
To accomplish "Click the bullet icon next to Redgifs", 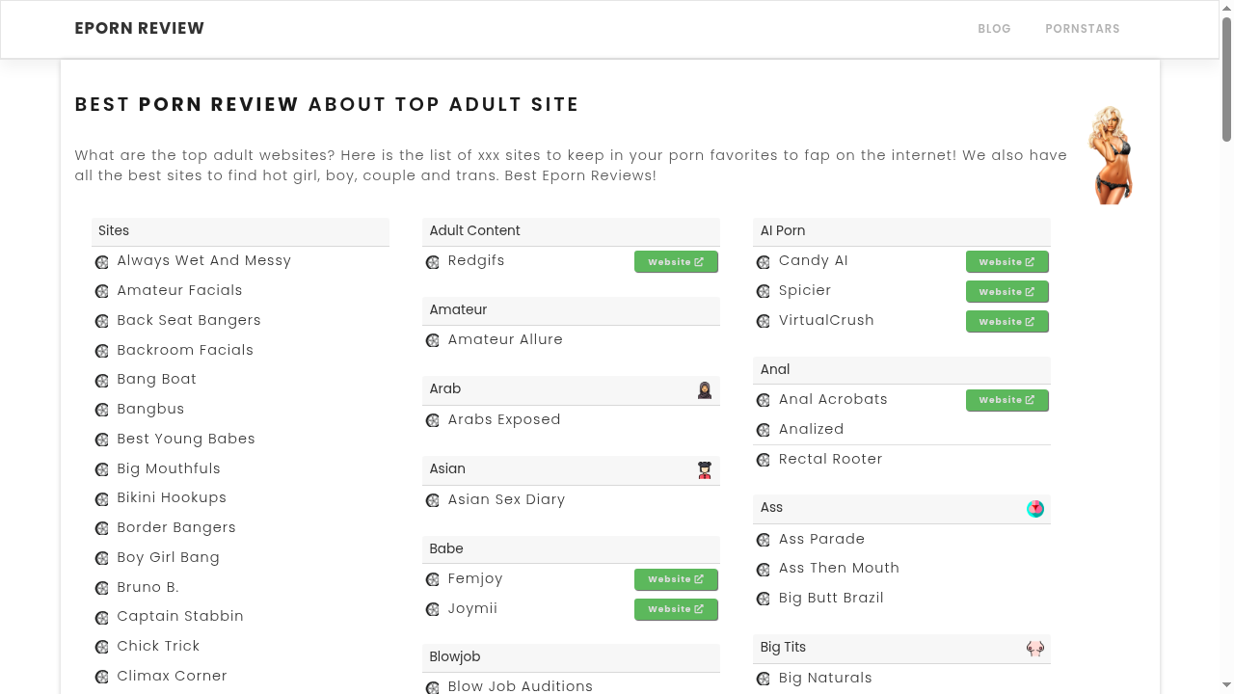I will point(433,262).
